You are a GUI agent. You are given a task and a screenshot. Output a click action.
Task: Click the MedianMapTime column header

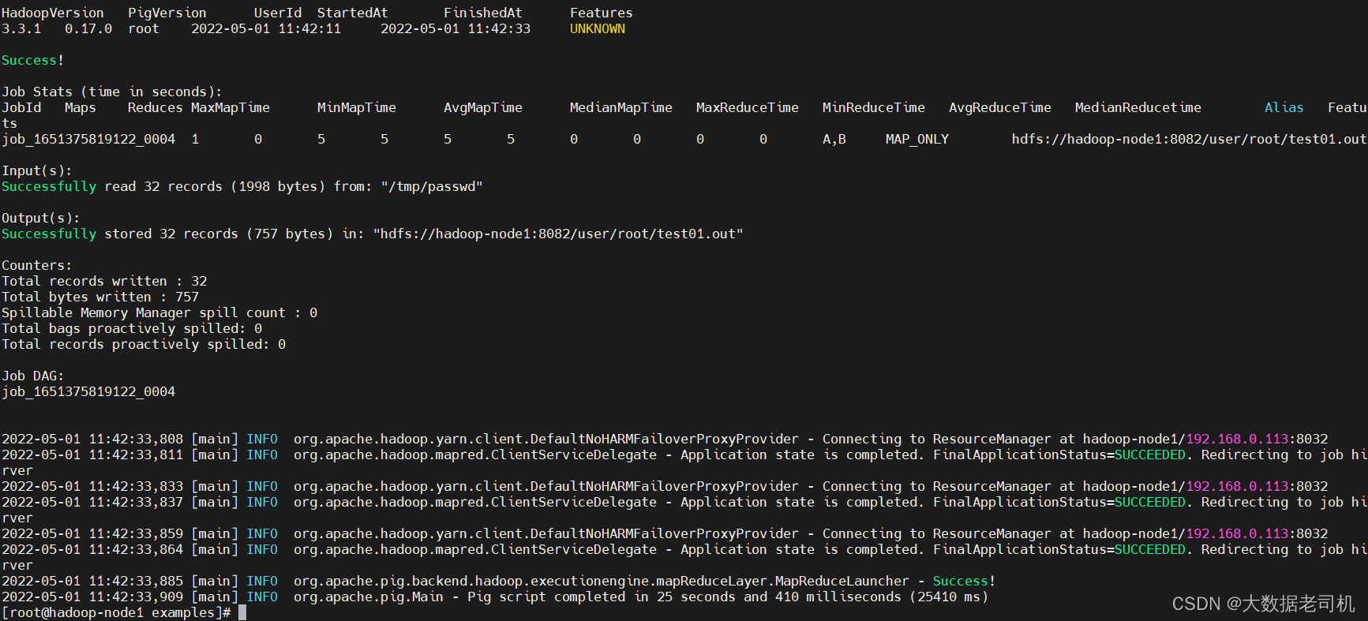pyautogui.click(x=621, y=107)
